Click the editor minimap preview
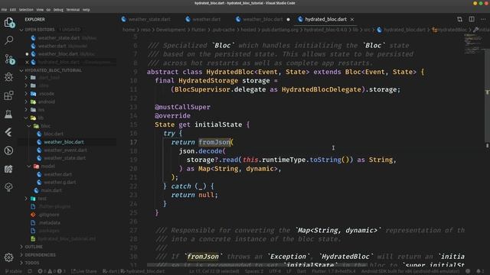This screenshot has width=490, height=275. 474,44
